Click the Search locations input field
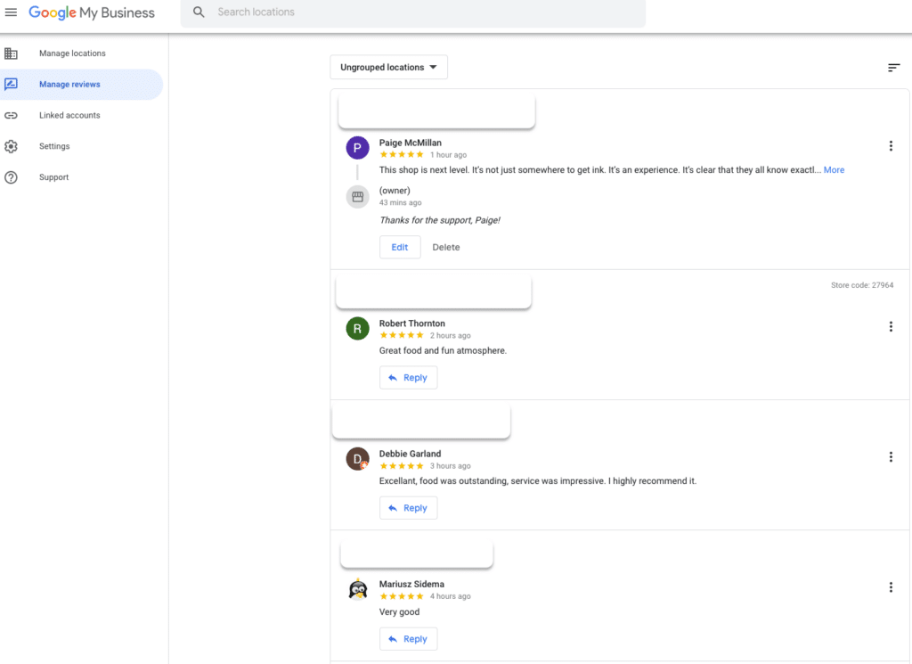Viewport: 912px width, 664px height. (356, 12)
